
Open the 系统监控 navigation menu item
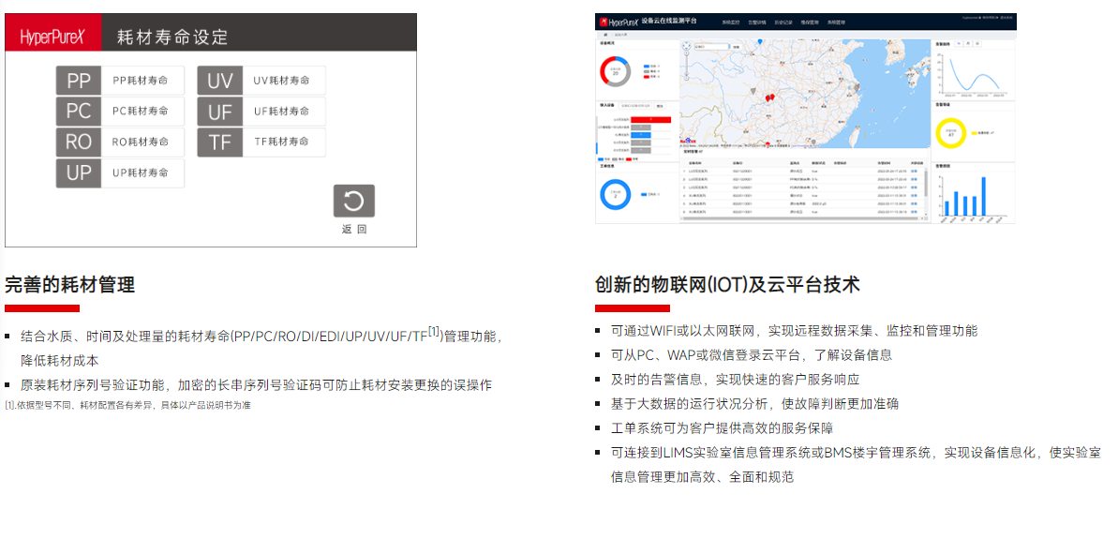click(x=731, y=21)
